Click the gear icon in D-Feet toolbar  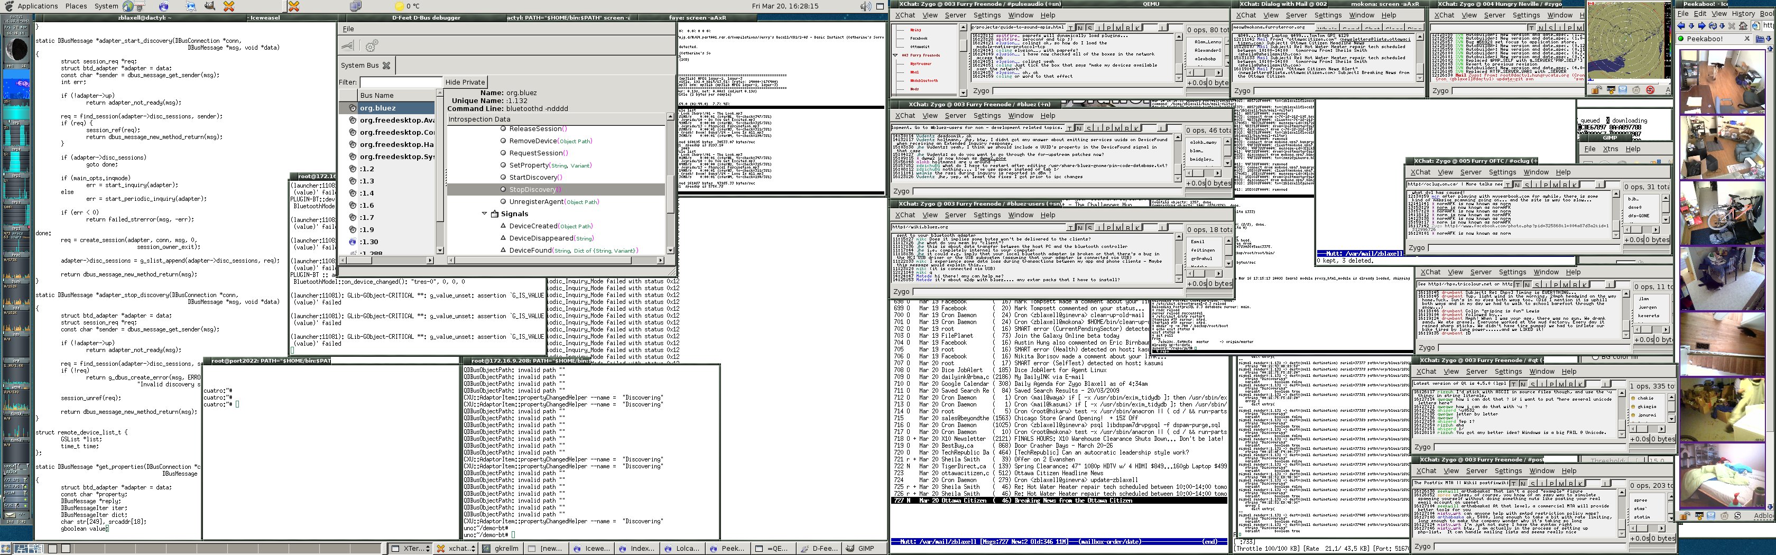[x=372, y=45]
